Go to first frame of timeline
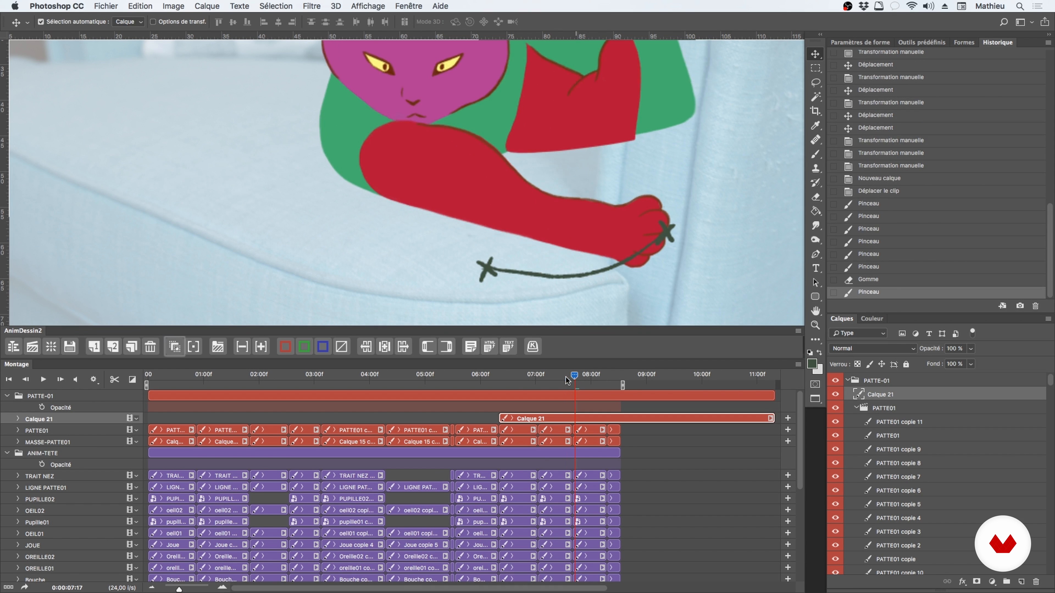Screen dimensions: 1055x593 point(9,379)
